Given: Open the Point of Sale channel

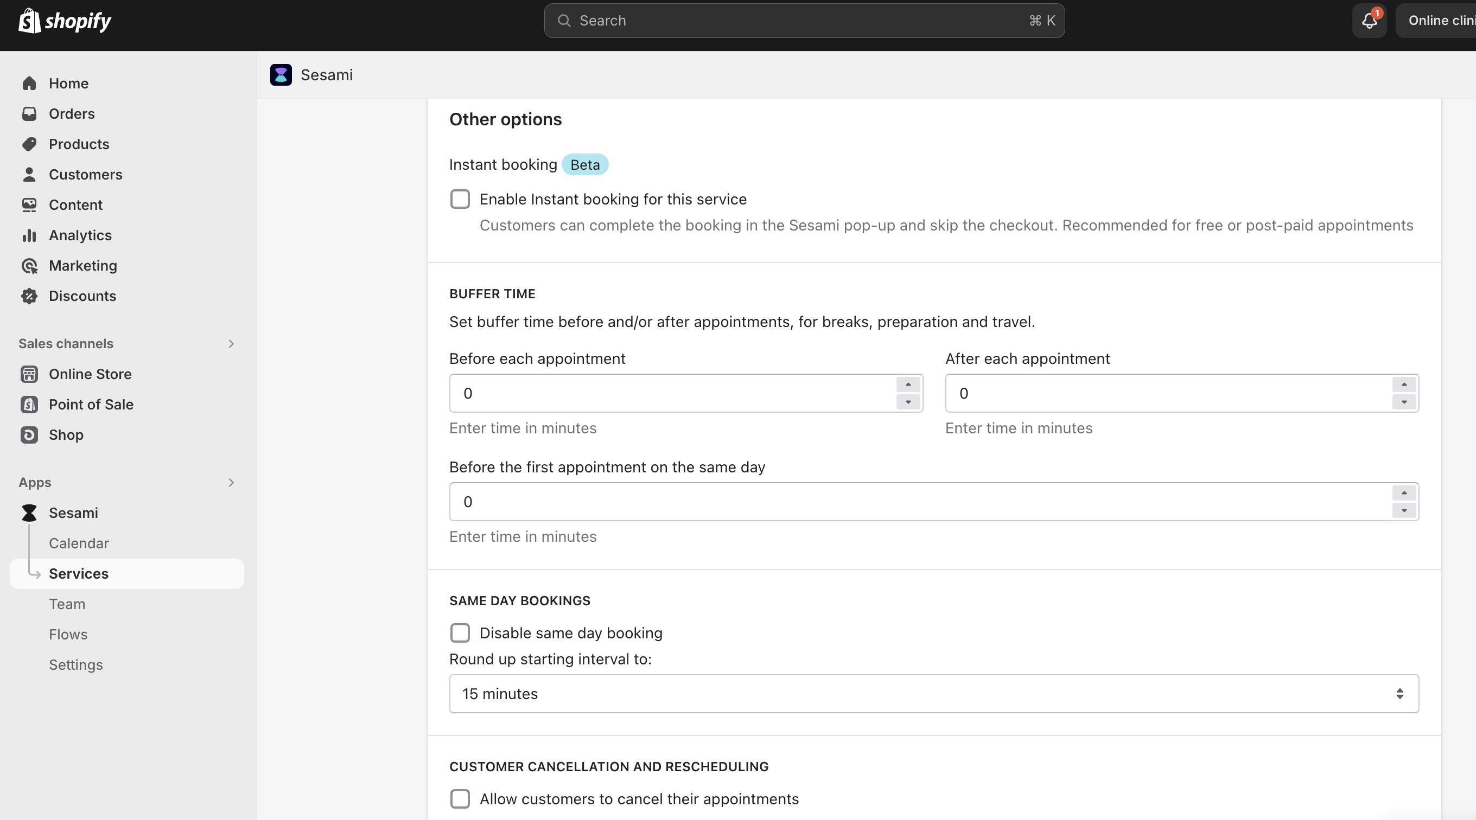Looking at the screenshot, I should 91,404.
